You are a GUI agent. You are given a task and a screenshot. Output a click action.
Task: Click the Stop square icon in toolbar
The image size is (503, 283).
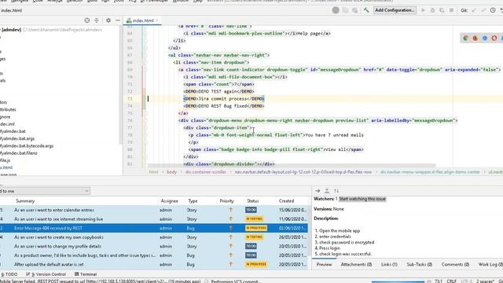(x=451, y=10)
